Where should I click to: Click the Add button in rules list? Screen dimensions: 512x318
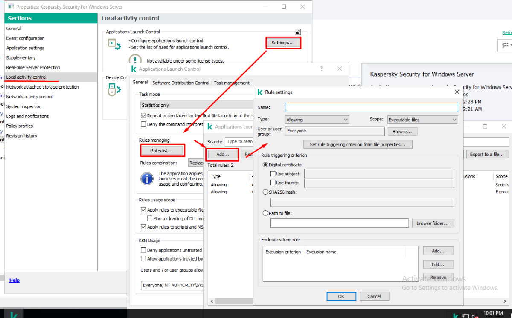[x=222, y=154]
